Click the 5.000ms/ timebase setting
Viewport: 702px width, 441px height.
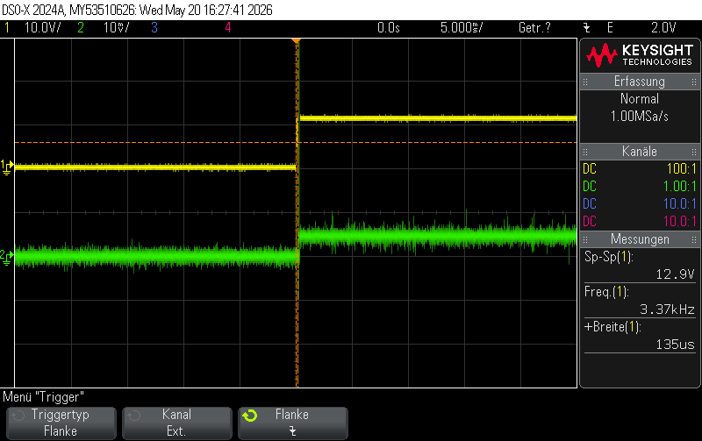[462, 28]
